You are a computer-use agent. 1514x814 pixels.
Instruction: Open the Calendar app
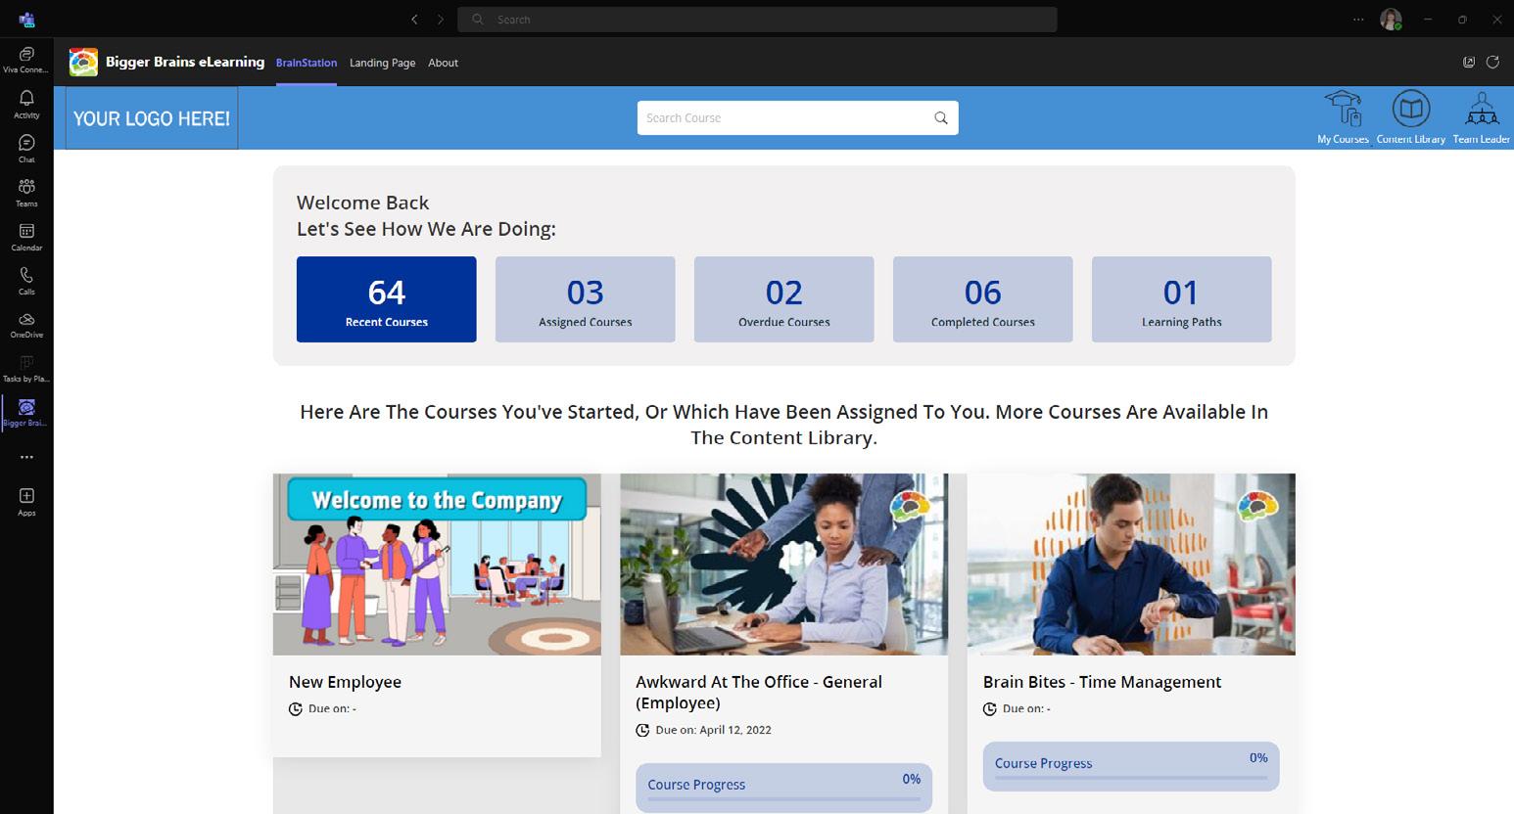click(26, 236)
